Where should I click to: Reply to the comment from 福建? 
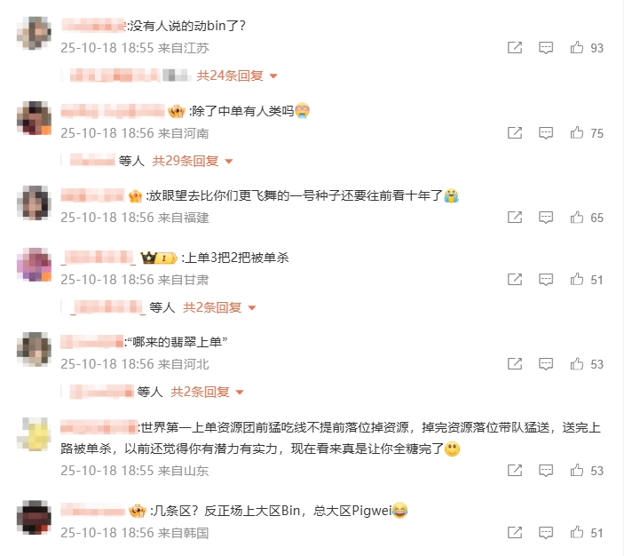[546, 218]
